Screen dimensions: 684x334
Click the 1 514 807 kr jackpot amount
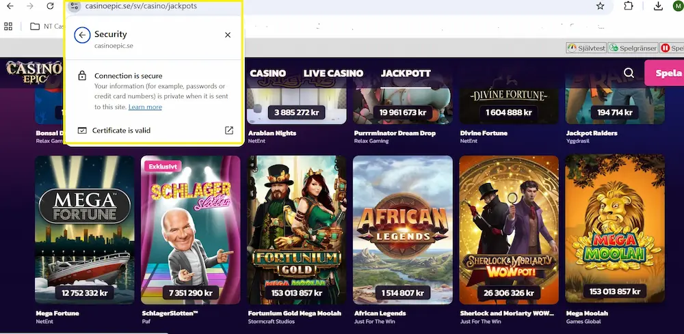[403, 292]
